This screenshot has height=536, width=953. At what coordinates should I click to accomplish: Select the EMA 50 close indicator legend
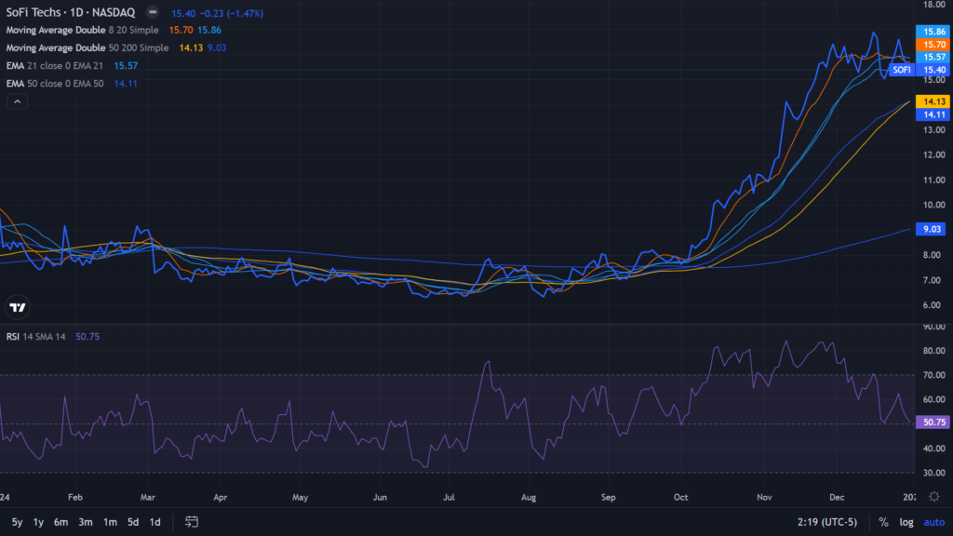(x=55, y=83)
